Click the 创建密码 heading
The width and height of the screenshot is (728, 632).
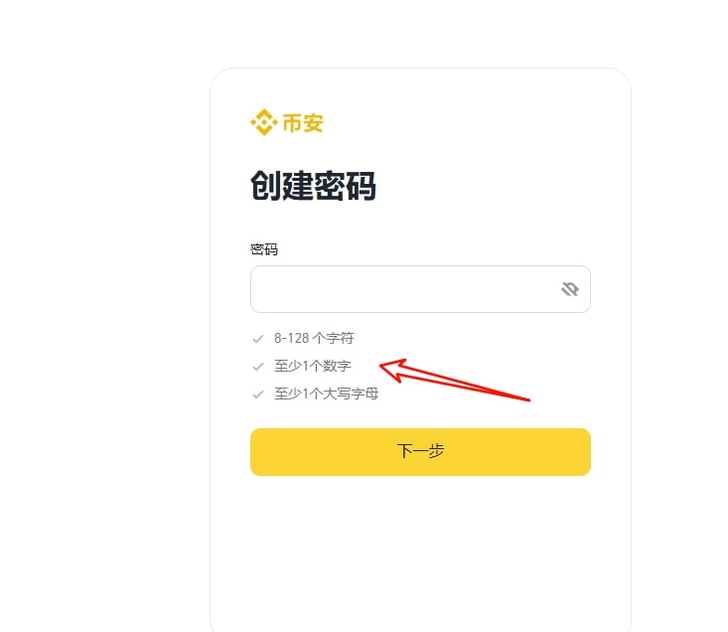click(x=313, y=187)
